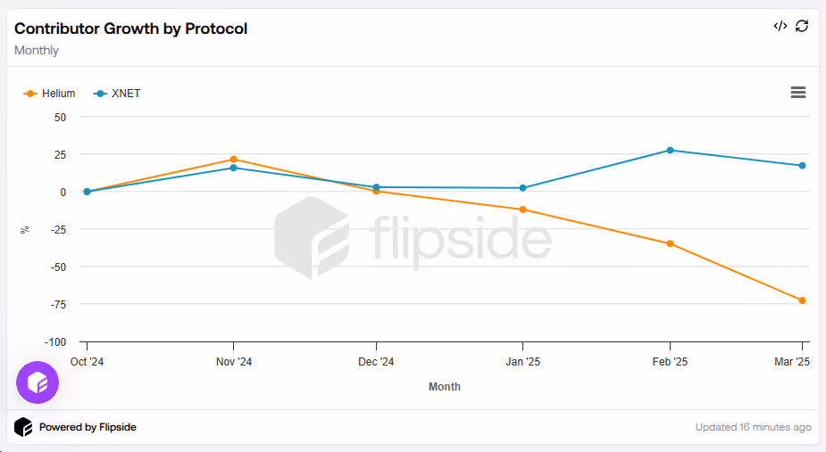Click the Contributor Growth by Protocol title
The image size is (826, 452).
130,29
